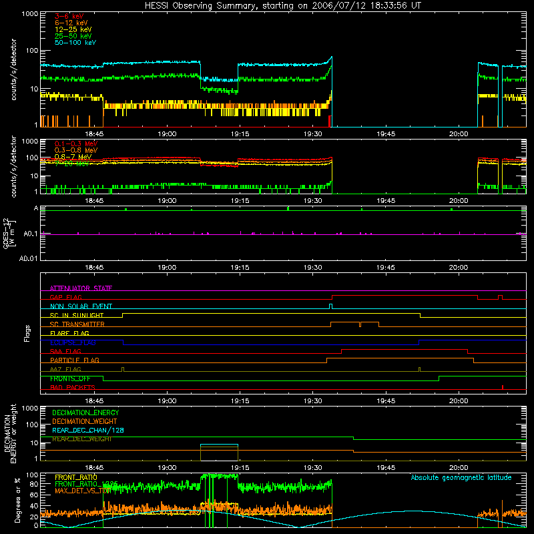Viewport: 534px width, 534px height.
Task: Select '19:15' below the decimation plot
Action: [240, 468]
